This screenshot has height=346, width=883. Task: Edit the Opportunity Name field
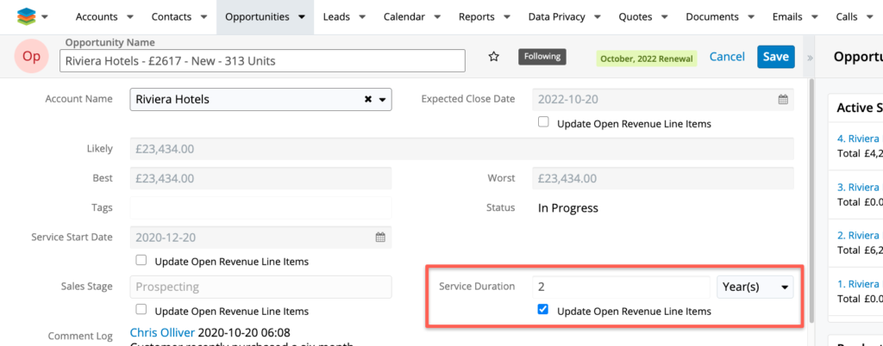pyautogui.click(x=262, y=61)
